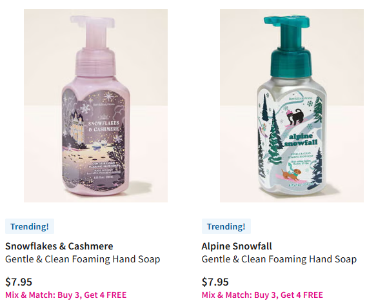Open the Alpine Snowfall product photo
The width and height of the screenshot is (387, 303).
pos(292,106)
